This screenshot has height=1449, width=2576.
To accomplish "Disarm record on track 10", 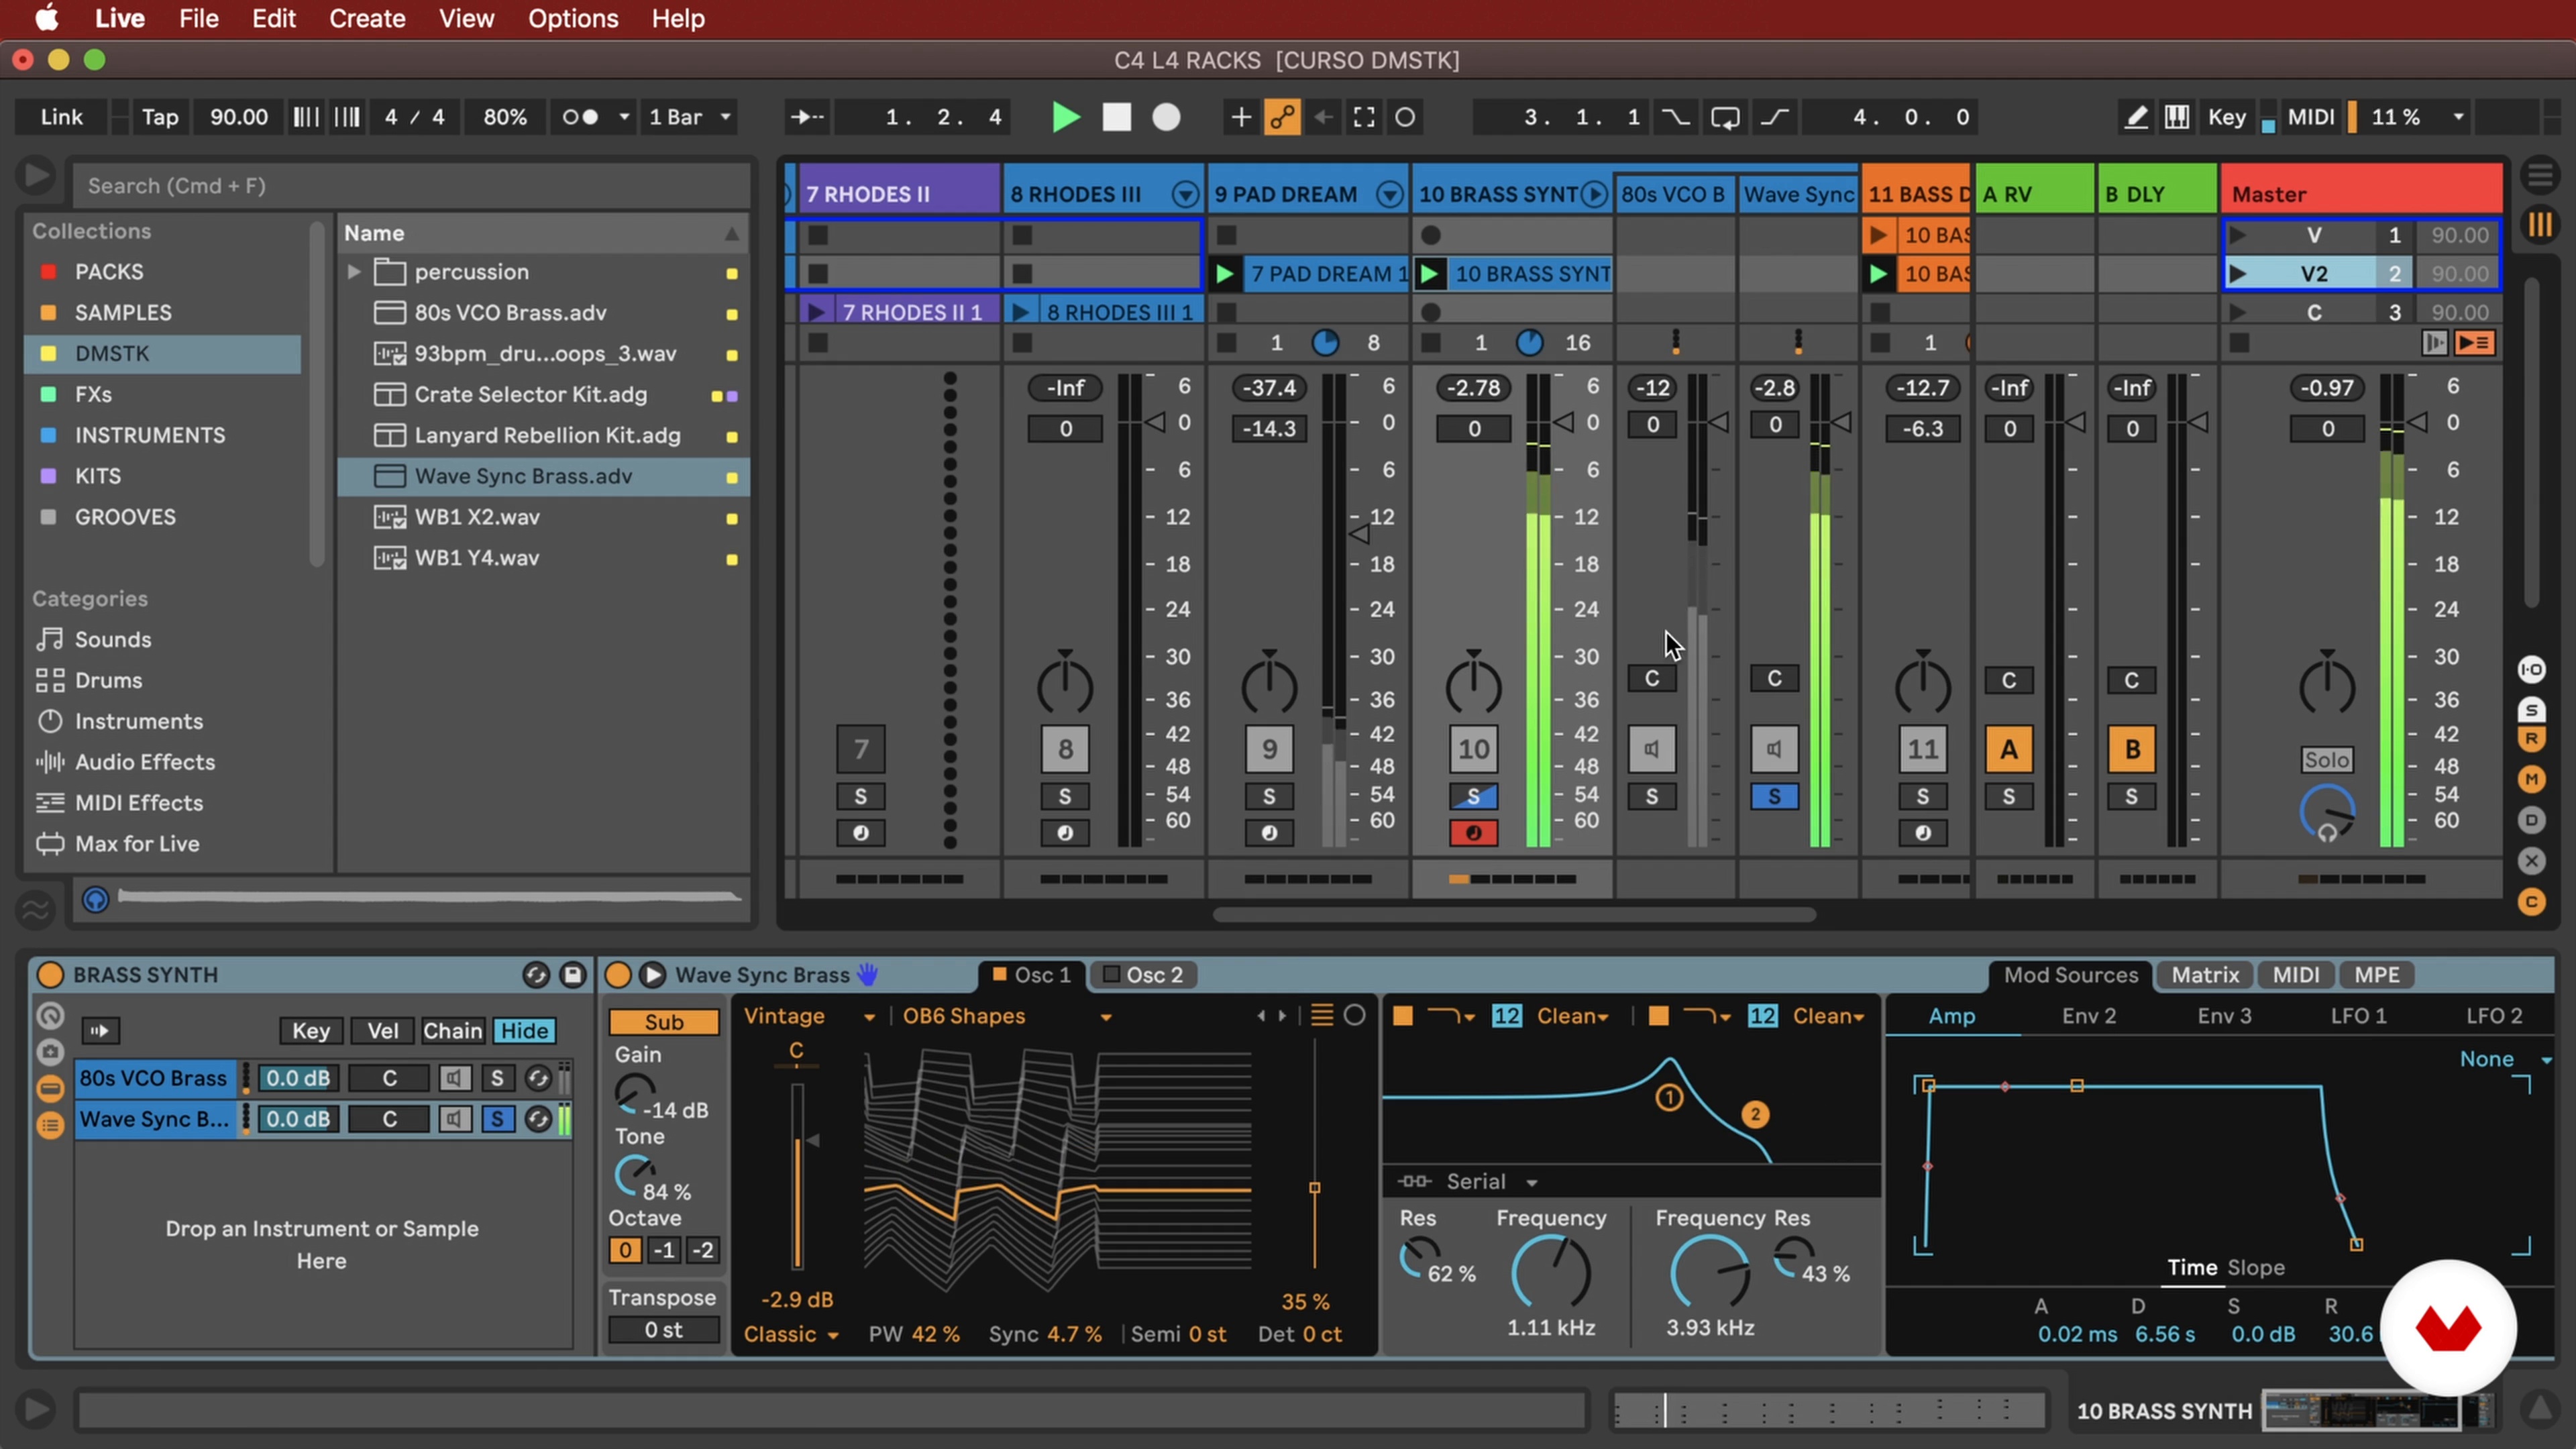I will pos(1473,833).
